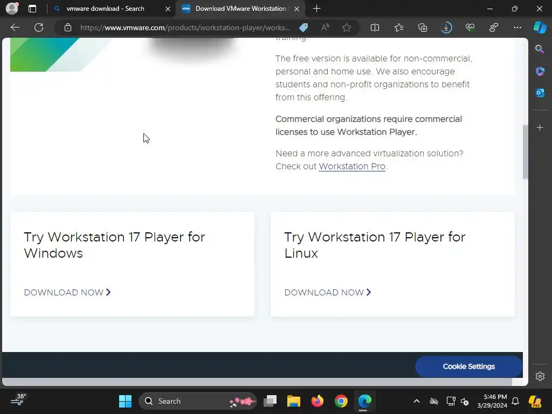The width and height of the screenshot is (552, 414).
Task: Switch to the vmware download Search tab
Action: [x=105, y=9]
